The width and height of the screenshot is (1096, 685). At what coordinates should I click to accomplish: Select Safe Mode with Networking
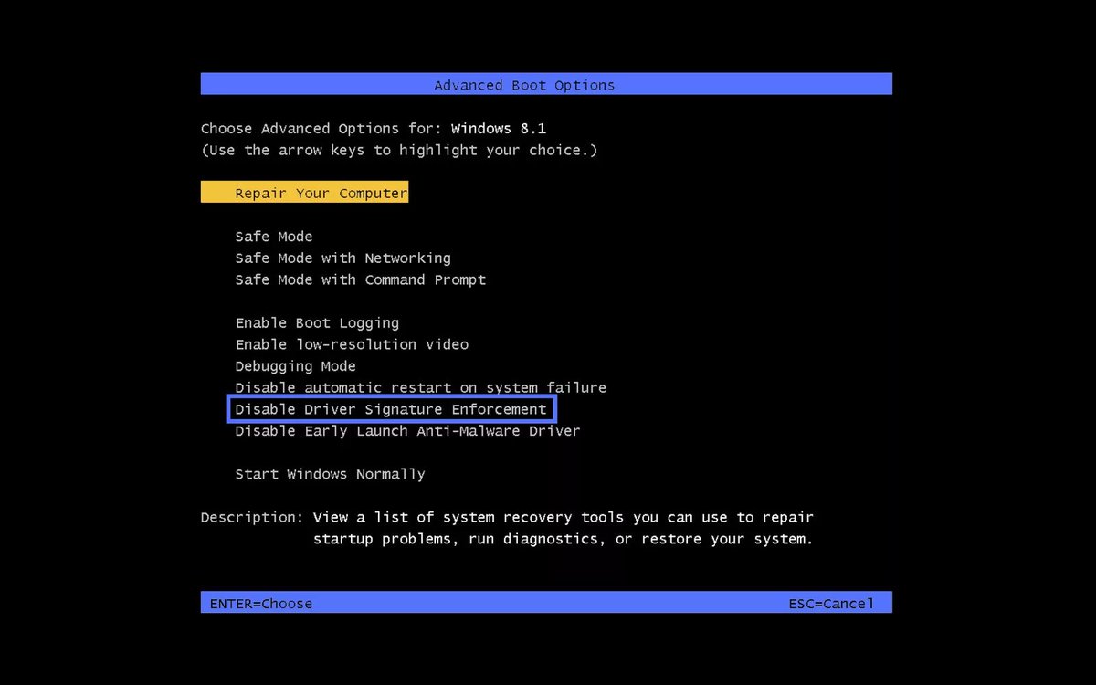[x=342, y=258]
